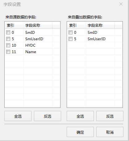Image resolution: width=129 pixels, height=141 pixels.
Task: Confirm with the 确定 button
Action: (x=80, y=132)
